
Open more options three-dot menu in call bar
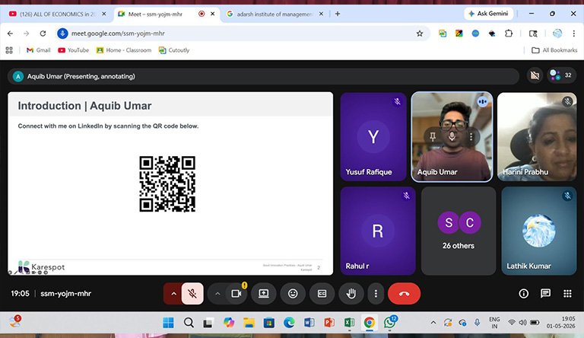(376, 294)
